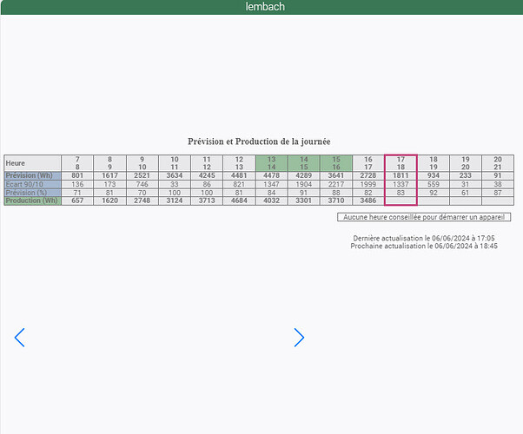Click production value 2748
This screenshot has width=523, height=434.
(142, 201)
